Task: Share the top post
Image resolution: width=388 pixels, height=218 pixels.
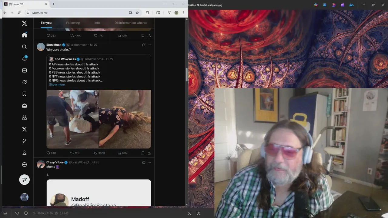Action: 149,35
